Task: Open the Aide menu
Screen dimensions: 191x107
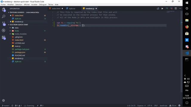Action: [56, 4]
